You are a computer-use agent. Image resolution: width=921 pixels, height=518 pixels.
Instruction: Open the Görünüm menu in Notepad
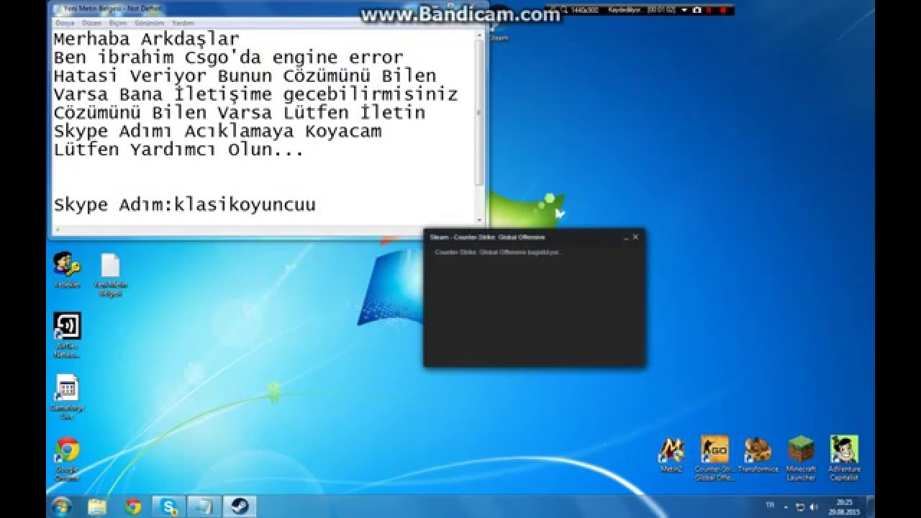[149, 23]
